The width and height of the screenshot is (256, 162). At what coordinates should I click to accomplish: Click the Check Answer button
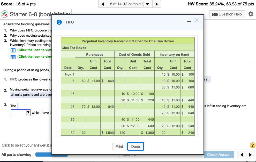pos(219,155)
